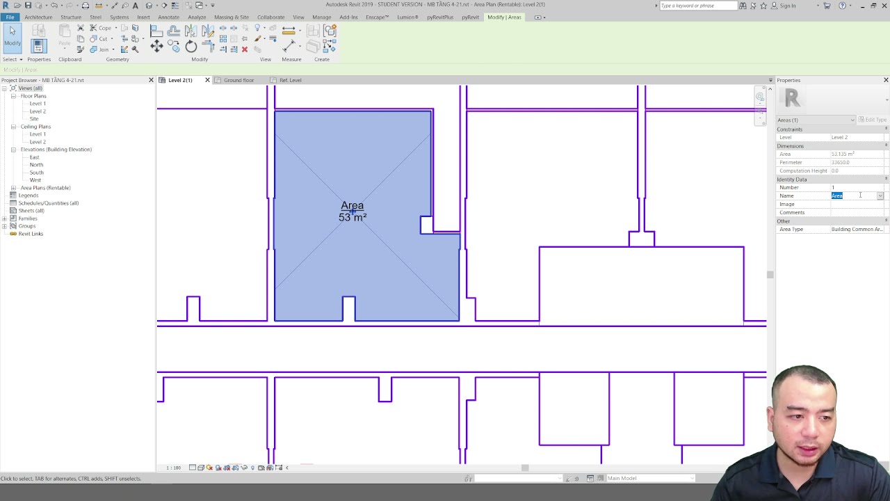Collapse the Ceiling Plans tree node
Screen dimensions: 890x501
tap(13, 127)
